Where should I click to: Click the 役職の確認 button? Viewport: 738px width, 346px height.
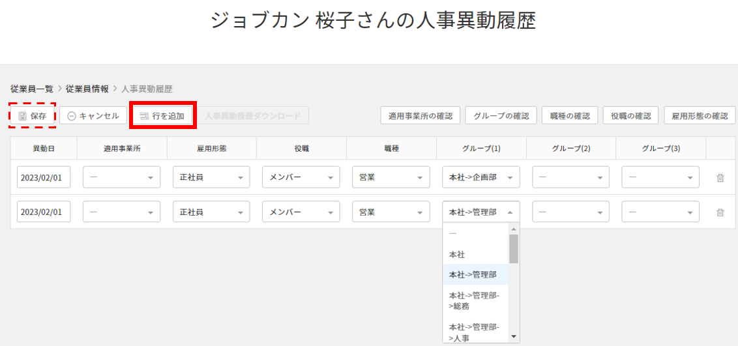pyautogui.click(x=630, y=115)
